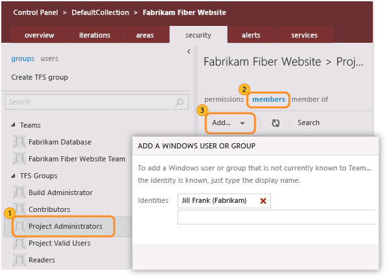Click the Fabrikam Database group icon
This screenshot has width=389, height=280.
[19, 141]
